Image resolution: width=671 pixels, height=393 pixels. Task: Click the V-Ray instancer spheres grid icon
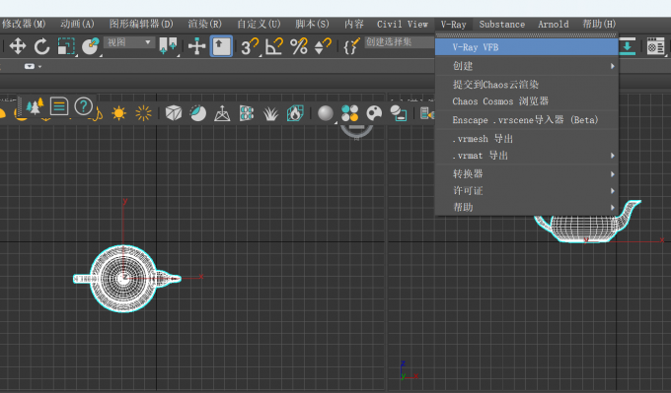[x=247, y=113]
